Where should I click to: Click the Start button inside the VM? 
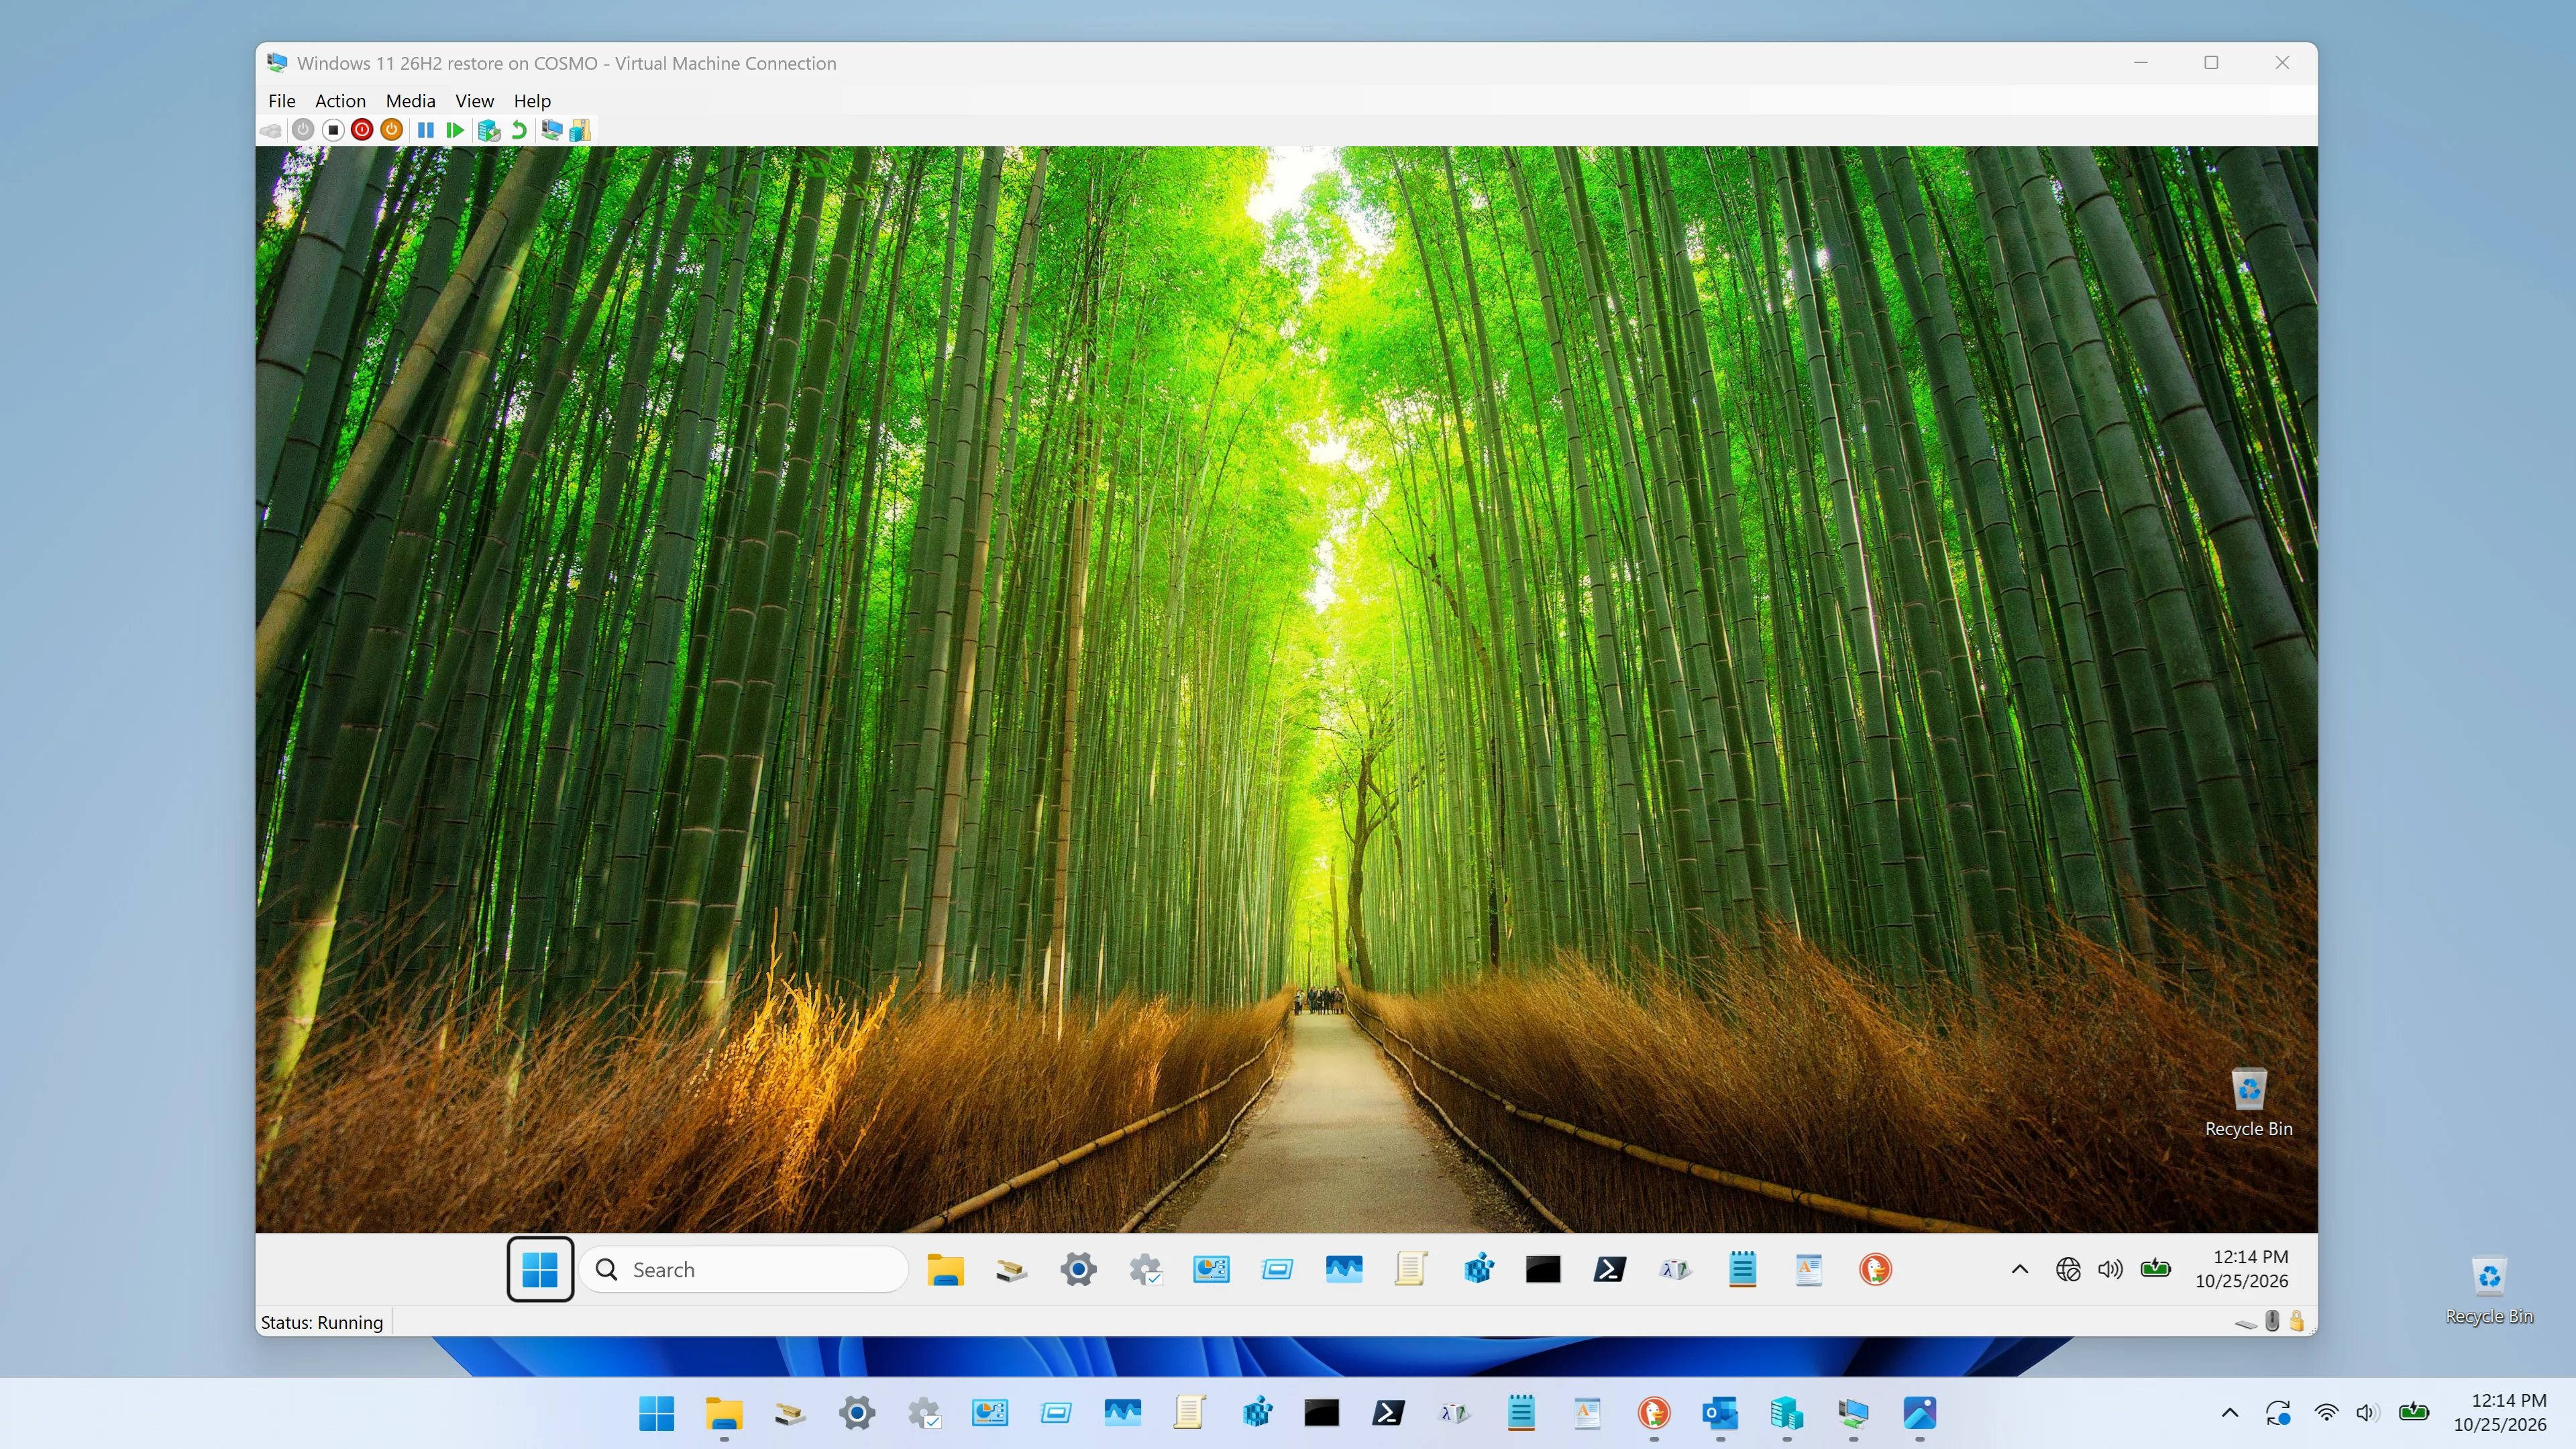pos(540,1269)
